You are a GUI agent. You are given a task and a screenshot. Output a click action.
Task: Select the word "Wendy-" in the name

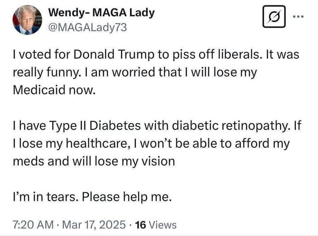click(x=69, y=13)
